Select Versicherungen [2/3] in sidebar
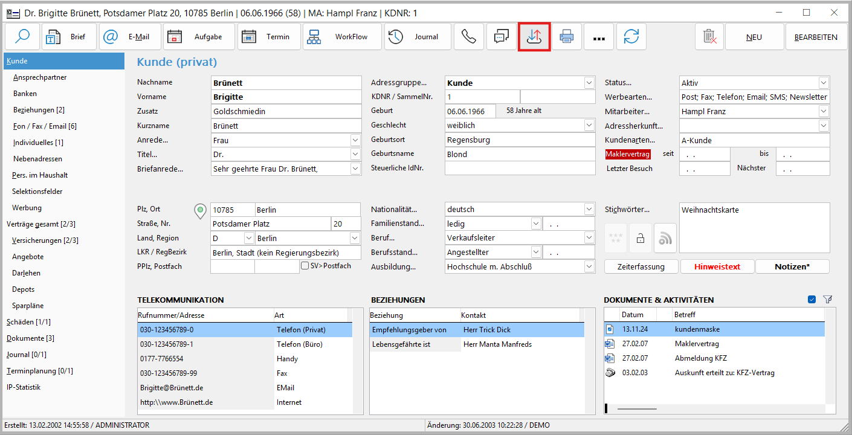Screen dimensions: 852x435 pyautogui.click(x=45, y=240)
